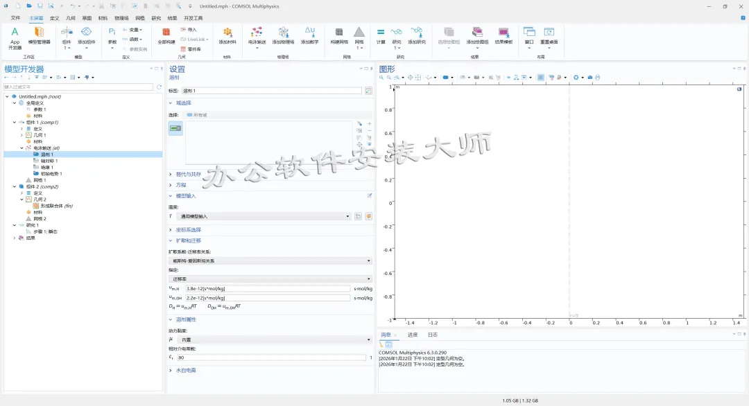
Task: Open the 变量 Variables dropdown in ribbon
Action: (132, 30)
